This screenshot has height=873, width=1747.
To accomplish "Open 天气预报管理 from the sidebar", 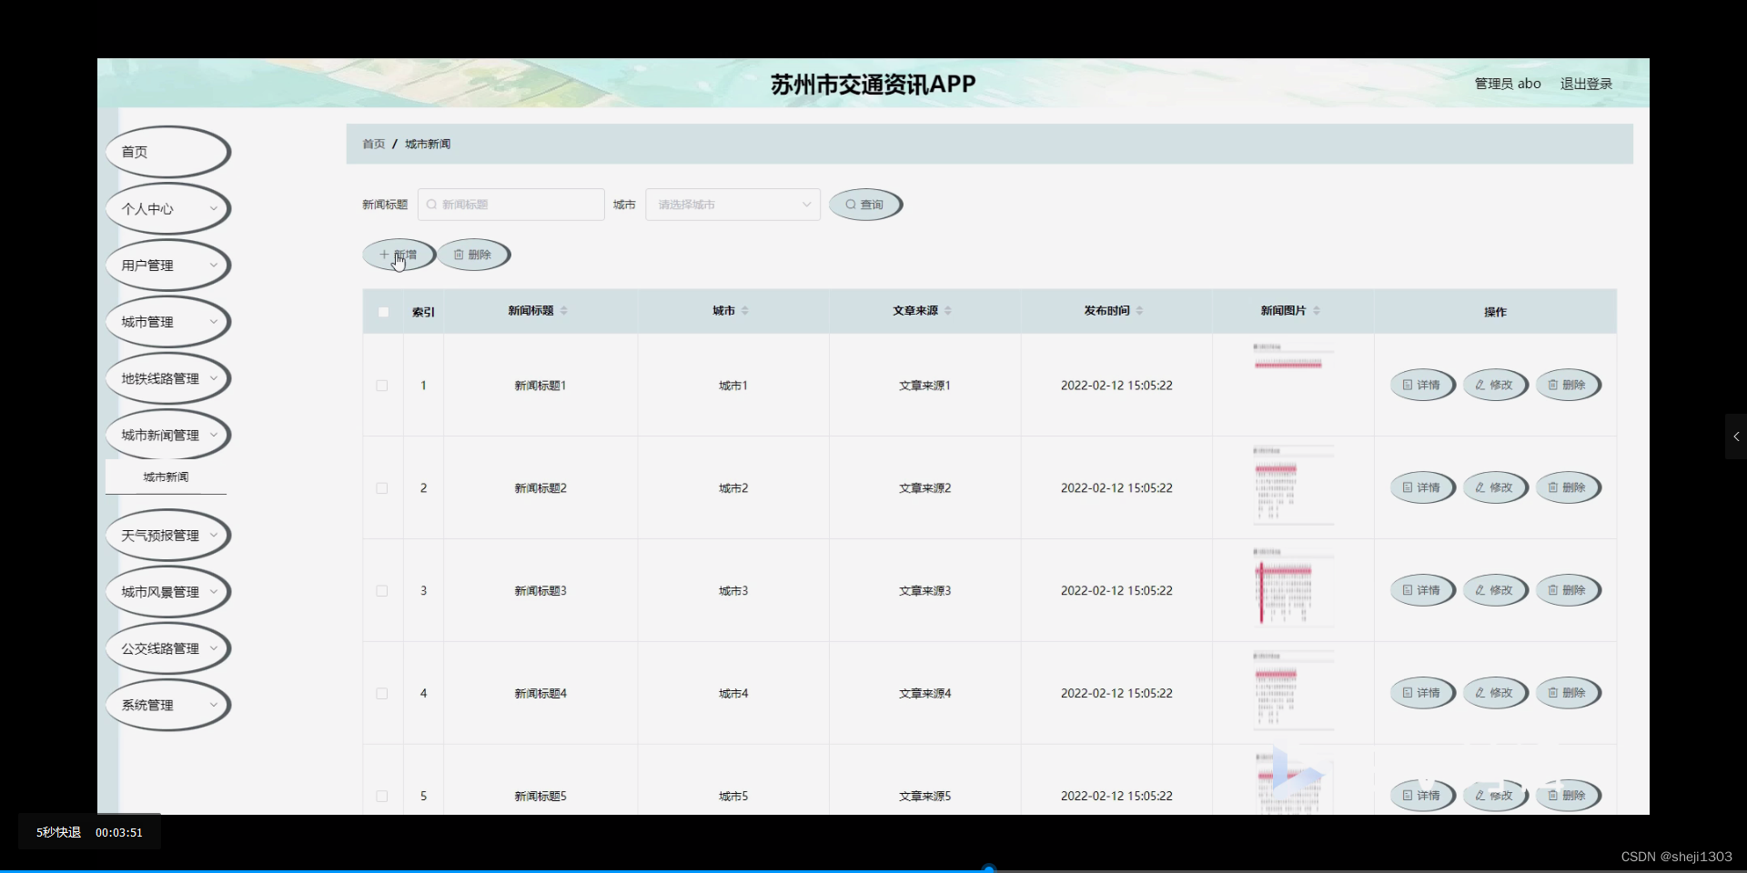I will pyautogui.click(x=167, y=535).
